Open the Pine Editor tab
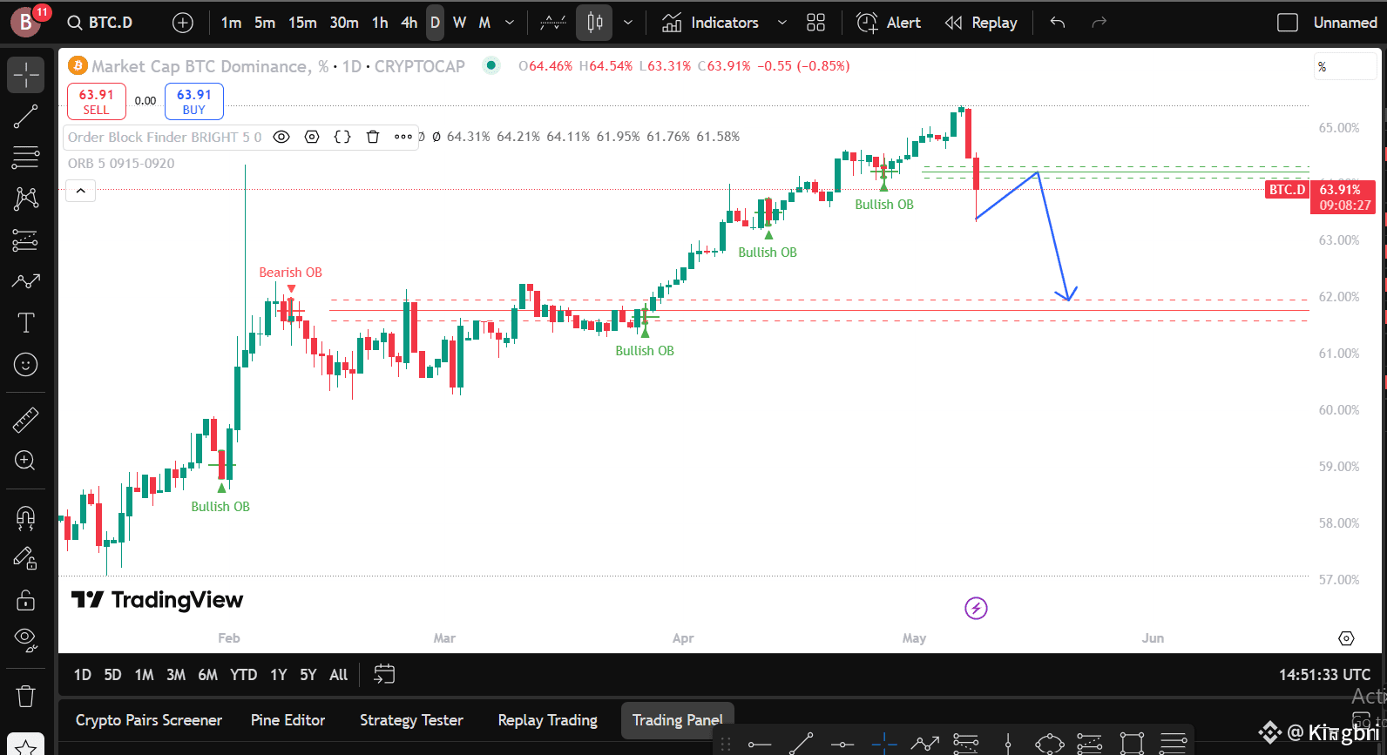This screenshot has height=755, width=1387. (288, 720)
